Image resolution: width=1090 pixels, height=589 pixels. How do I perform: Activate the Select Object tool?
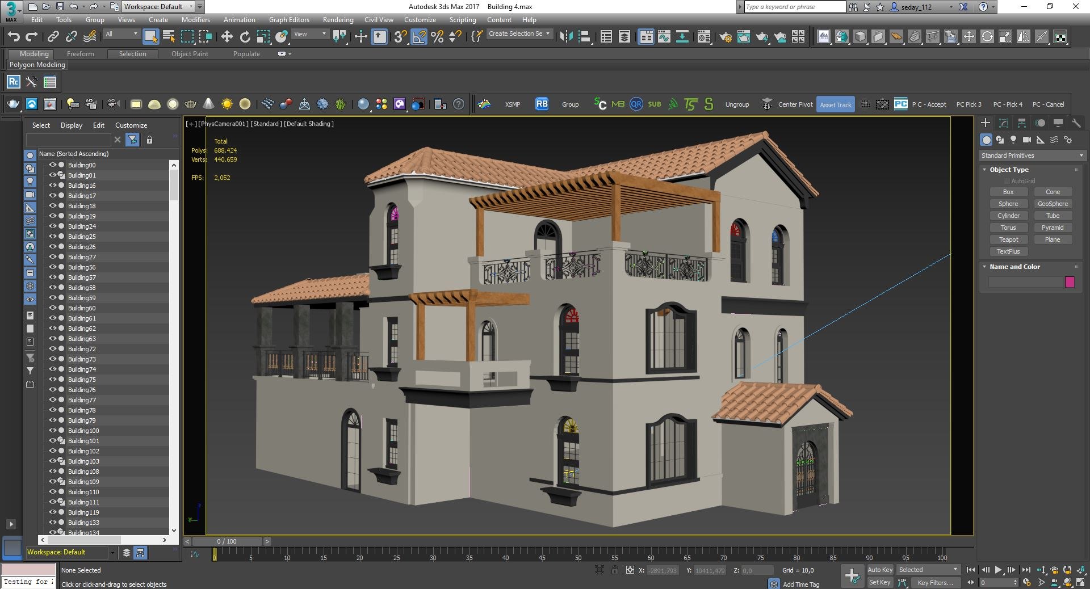(150, 37)
